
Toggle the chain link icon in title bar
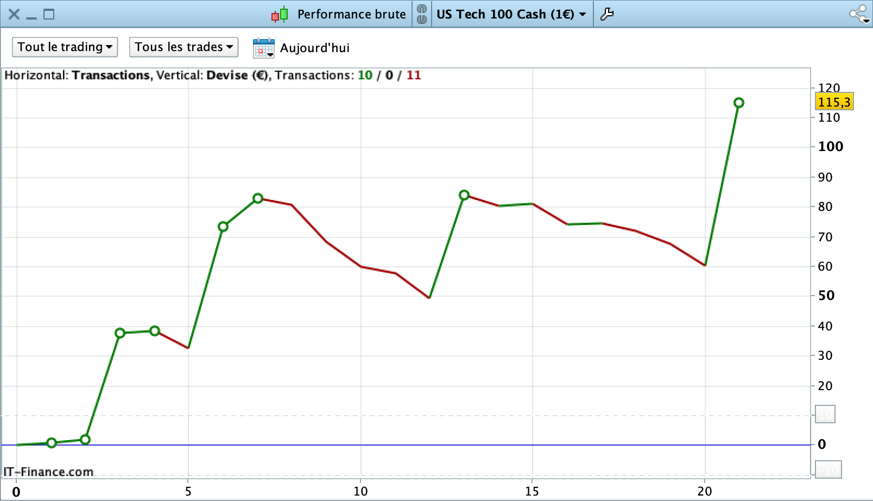point(422,14)
